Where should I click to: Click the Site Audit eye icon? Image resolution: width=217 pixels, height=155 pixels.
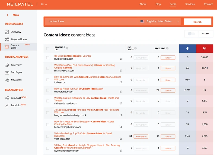(7, 98)
